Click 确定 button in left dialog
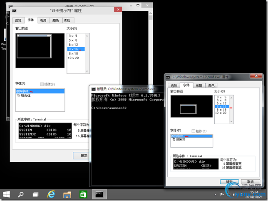268x201 pixels. (81, 156)
